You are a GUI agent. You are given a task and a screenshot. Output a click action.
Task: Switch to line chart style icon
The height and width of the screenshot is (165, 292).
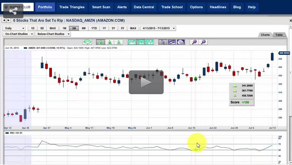point(132,42)
